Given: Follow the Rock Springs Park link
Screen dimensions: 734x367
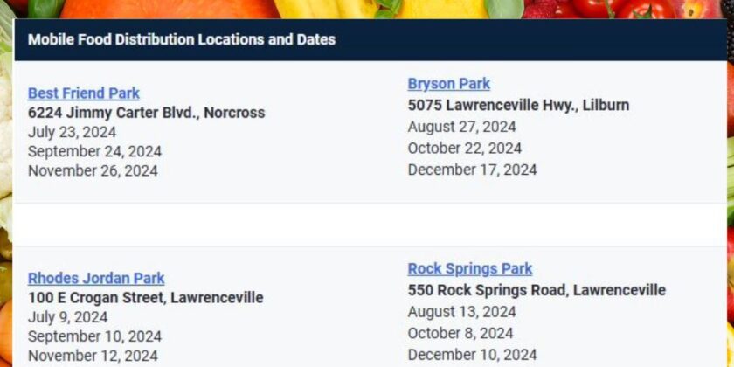Looking at the screenshot, I should (470, 269).
